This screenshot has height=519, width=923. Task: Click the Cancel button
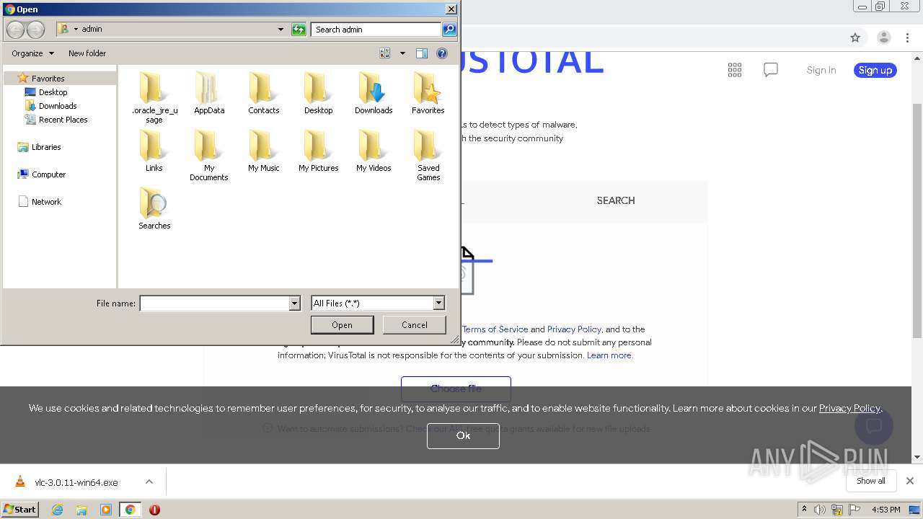point(415,325)
